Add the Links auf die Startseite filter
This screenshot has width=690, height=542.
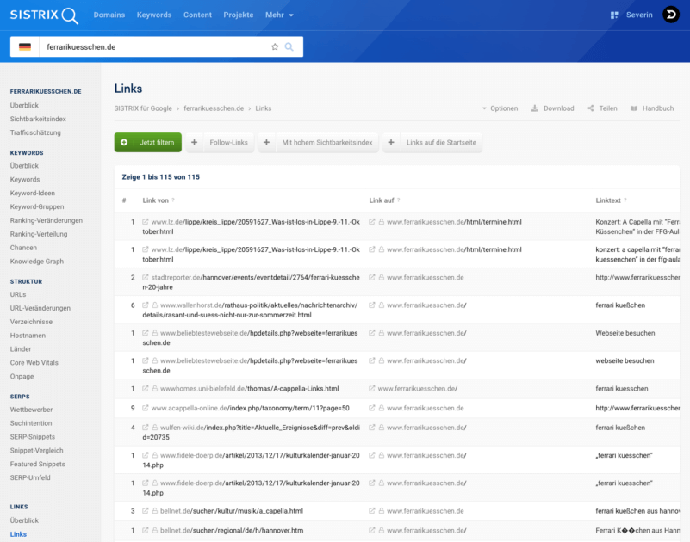click(x=432, y=142)
